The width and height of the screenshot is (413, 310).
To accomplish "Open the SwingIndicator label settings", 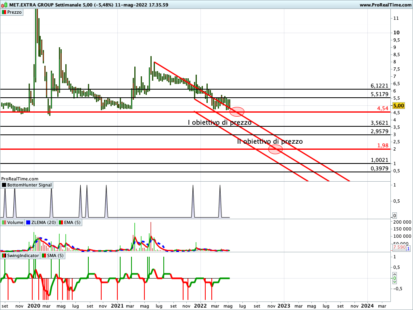I will [23, 256].
